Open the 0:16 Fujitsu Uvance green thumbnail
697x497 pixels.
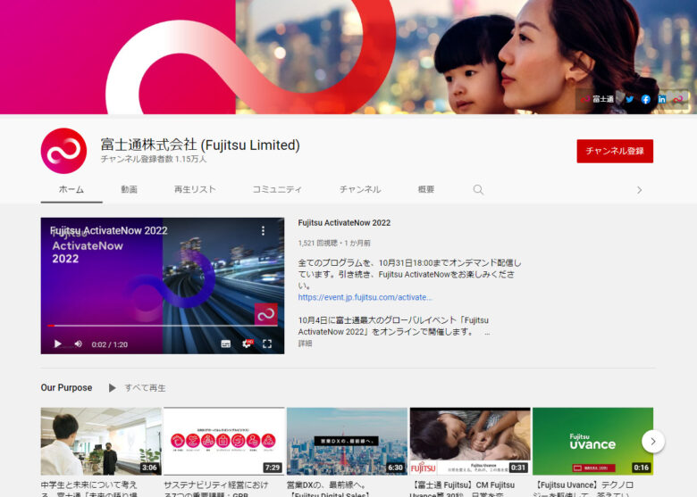593,442
